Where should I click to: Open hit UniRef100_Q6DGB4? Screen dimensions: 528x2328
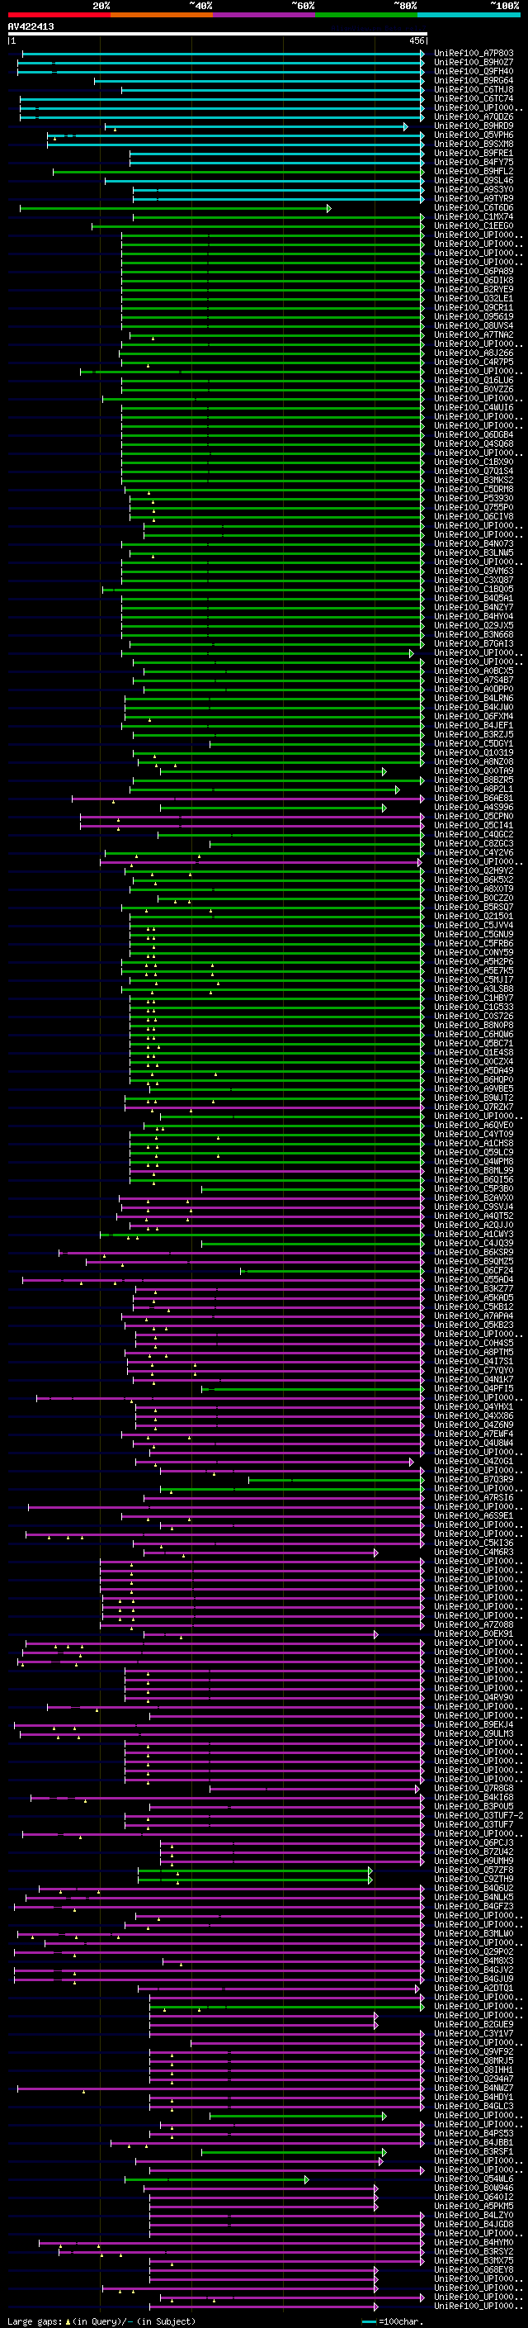point(474,434)
